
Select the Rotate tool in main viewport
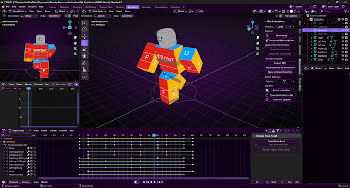point(84,43)
